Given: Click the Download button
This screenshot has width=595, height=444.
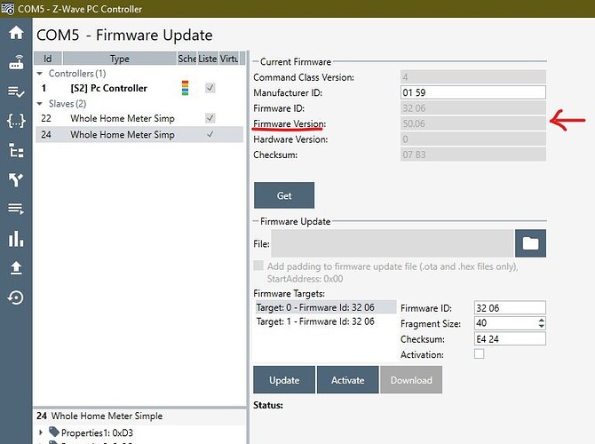Looking at the screenshot, I should pos(411,380).
